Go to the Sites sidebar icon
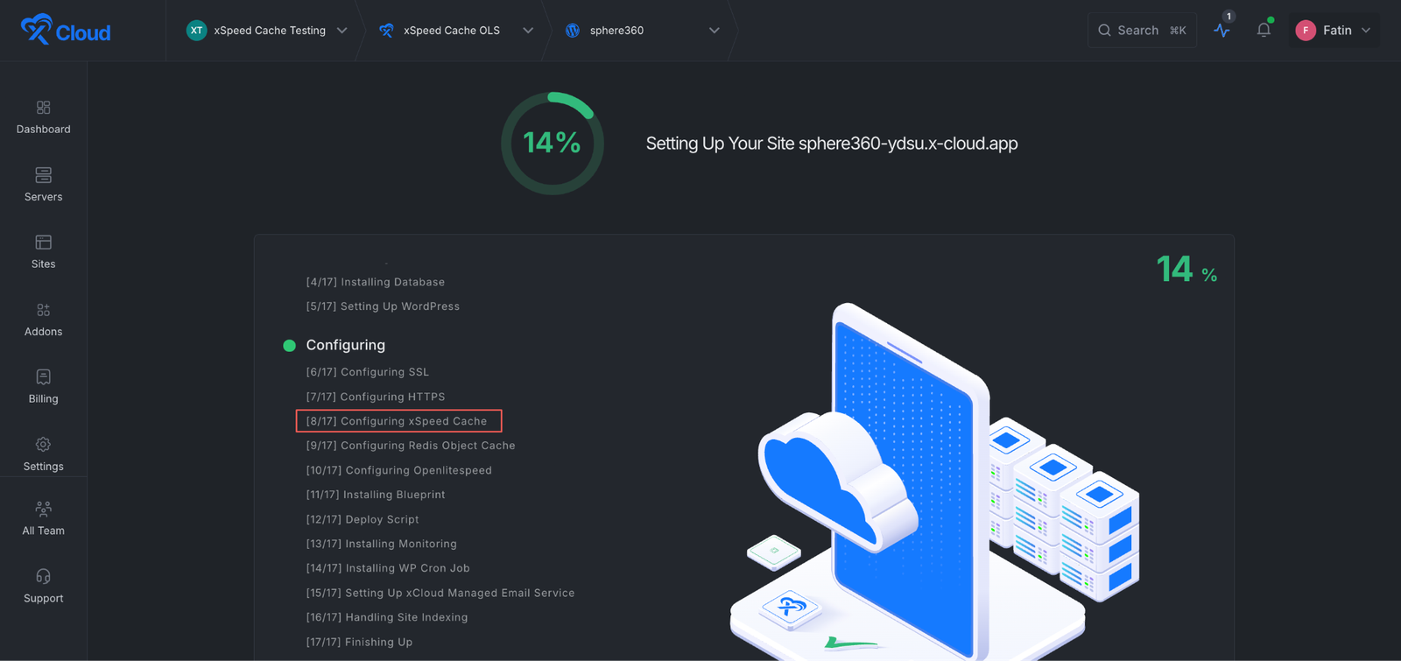Image resolution: width=1401 pixels, height=661 pixels. click(43, 242)
